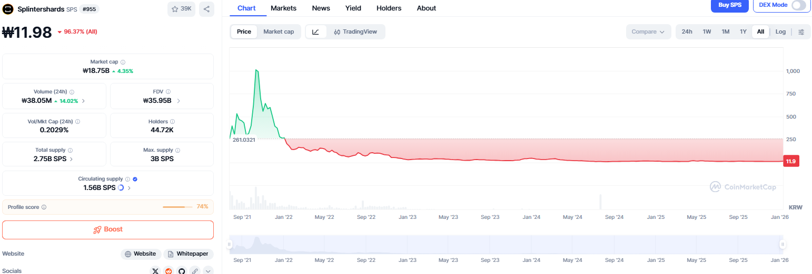Click the Boost button

[108, 229]
